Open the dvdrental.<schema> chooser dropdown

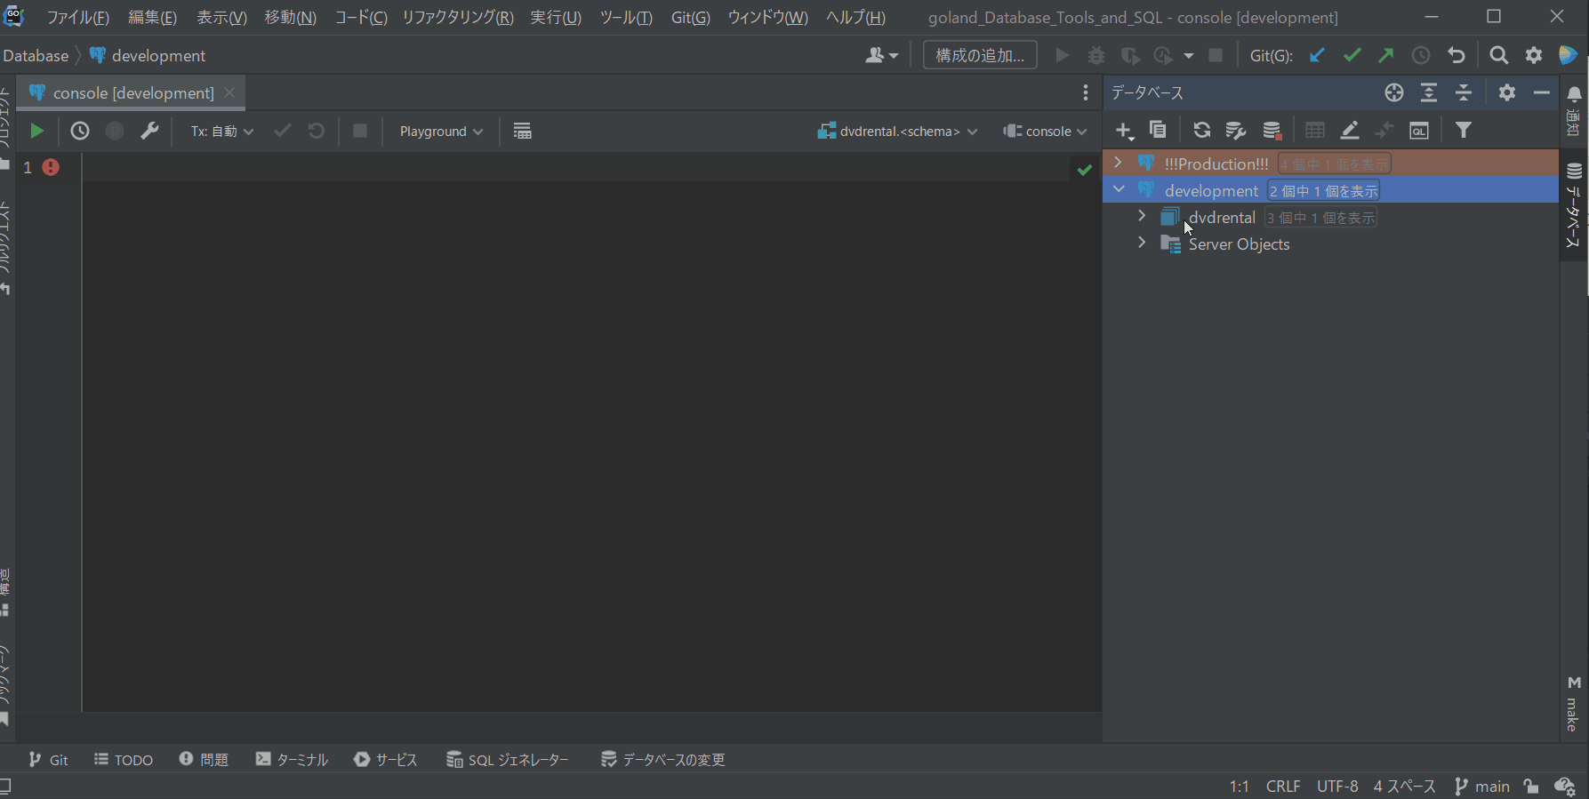(x=898, y=132)
